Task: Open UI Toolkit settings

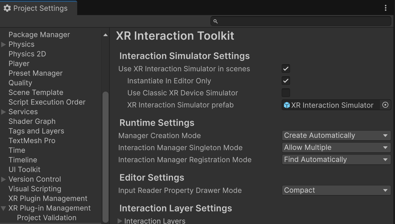Action: pyautogui.click(x=24, y=170)
